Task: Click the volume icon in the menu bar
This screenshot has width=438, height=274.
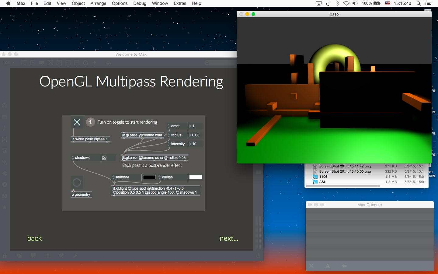Action: [x=355, y=3]
